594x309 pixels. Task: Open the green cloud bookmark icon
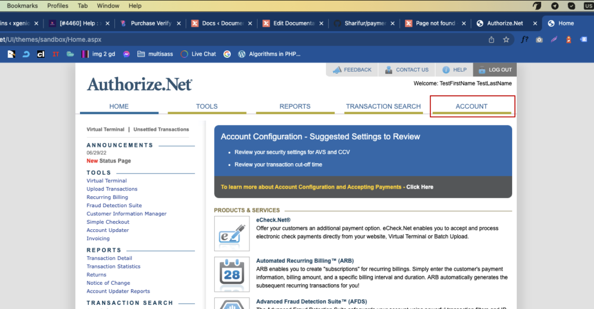coord(70,54)
